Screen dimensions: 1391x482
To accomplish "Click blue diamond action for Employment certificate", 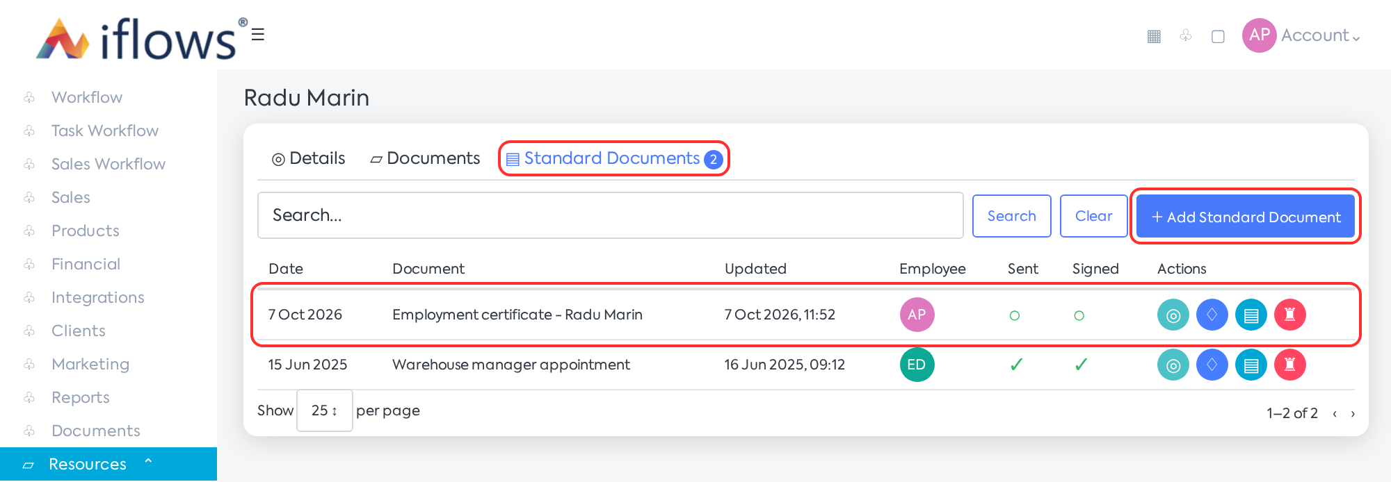I will [1212, 315].
